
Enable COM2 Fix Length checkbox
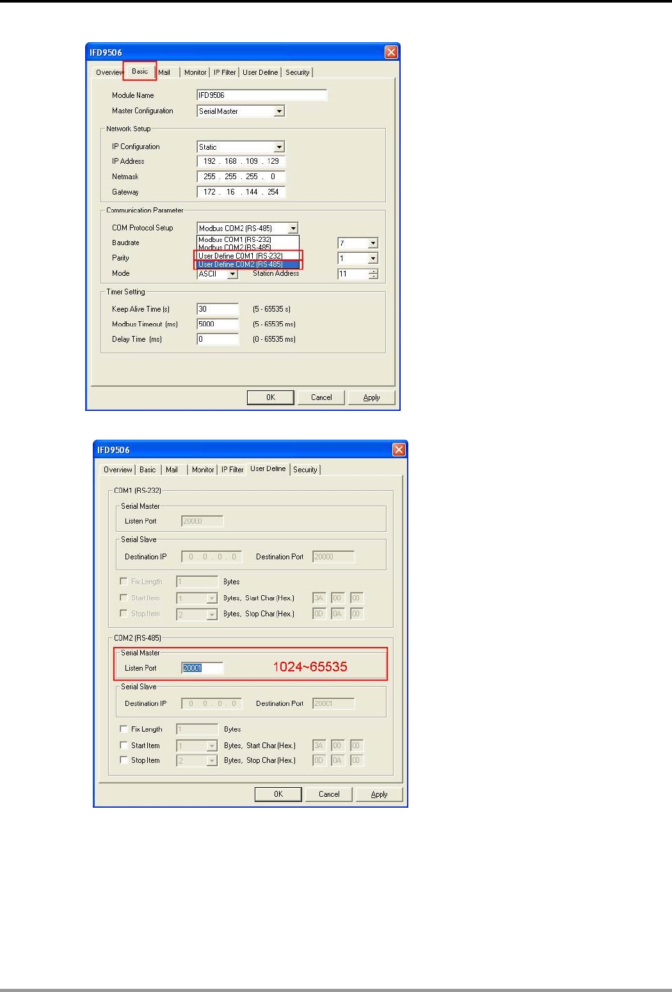tap(124, 729)
